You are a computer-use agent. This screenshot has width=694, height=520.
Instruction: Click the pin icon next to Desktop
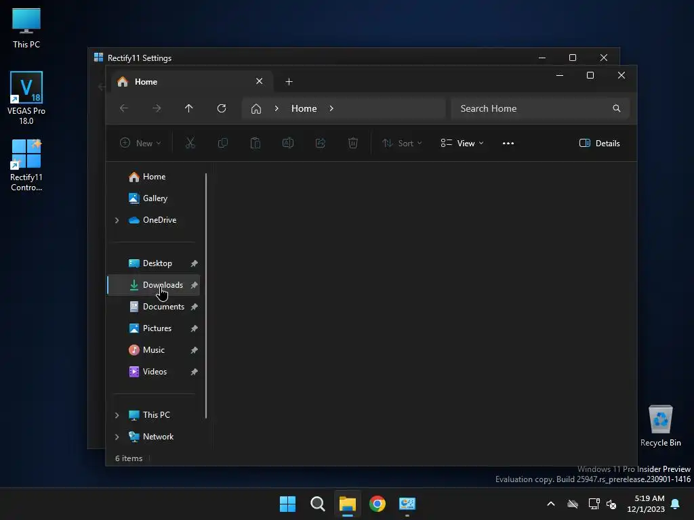(x=194, y=263)
